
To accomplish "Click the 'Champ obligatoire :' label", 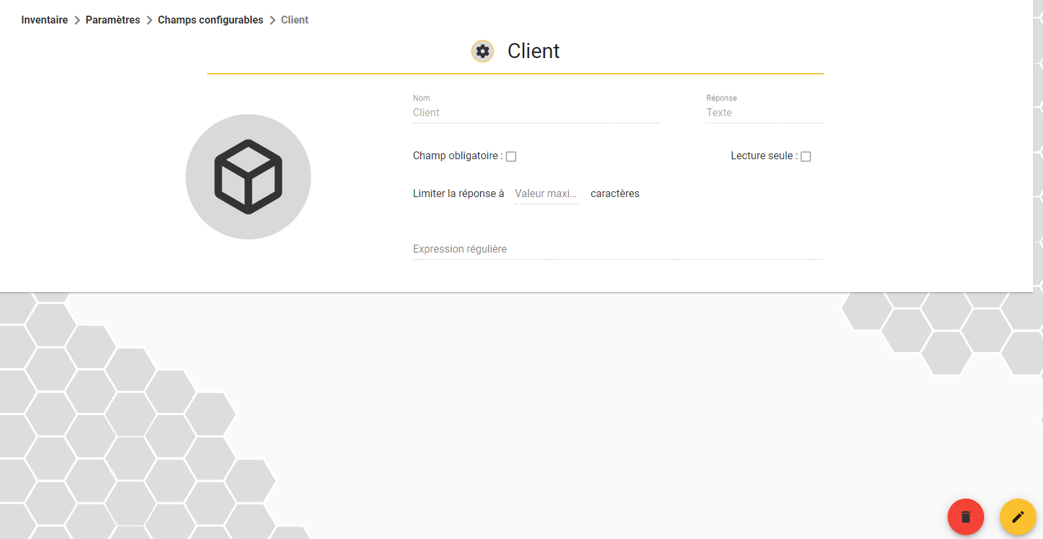I will pos(457,156).
